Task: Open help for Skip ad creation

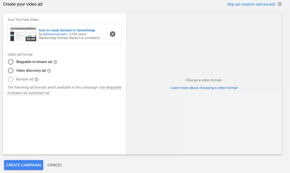Action: coord(280,4)
